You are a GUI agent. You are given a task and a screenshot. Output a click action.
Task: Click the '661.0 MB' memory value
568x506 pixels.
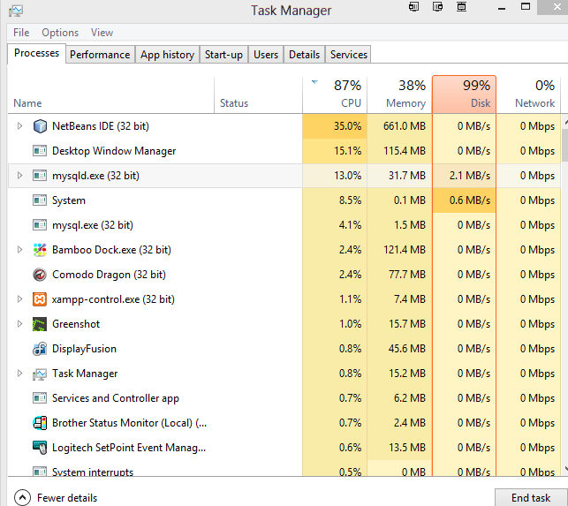405,126
